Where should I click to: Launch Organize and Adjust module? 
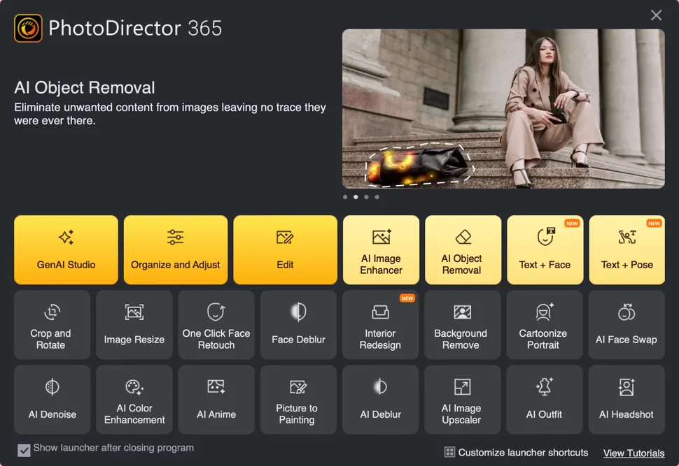(176, 249)
